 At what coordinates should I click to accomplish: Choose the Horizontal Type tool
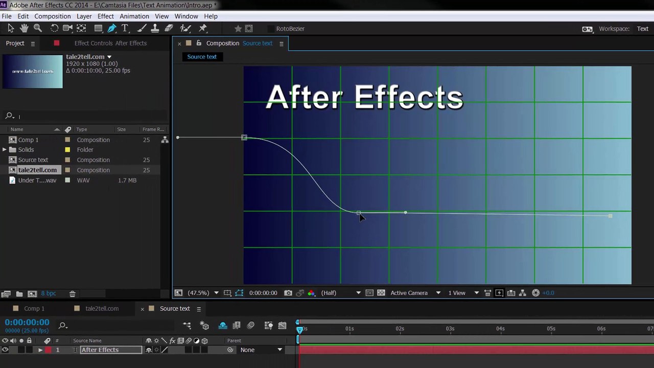coord(125,29)
